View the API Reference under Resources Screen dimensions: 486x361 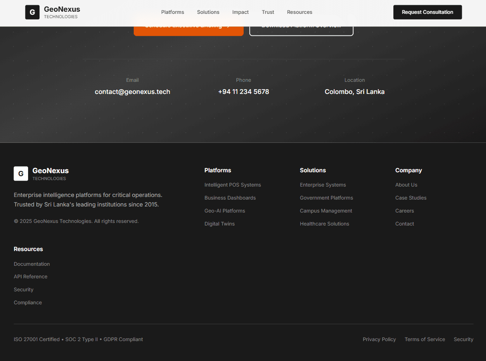pos(30,276)
